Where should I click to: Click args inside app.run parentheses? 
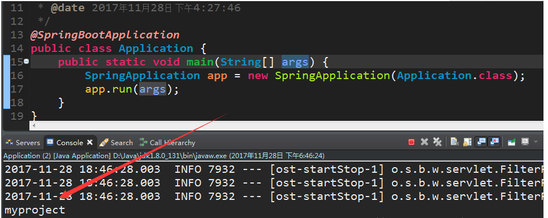click(x=152, y=89)
